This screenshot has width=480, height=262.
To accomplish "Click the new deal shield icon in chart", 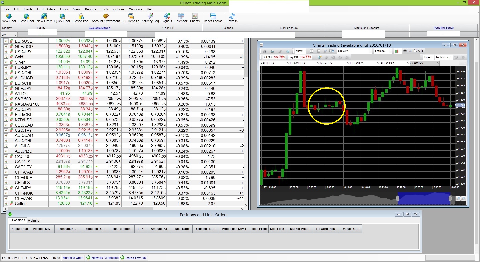I will point(320,57).
